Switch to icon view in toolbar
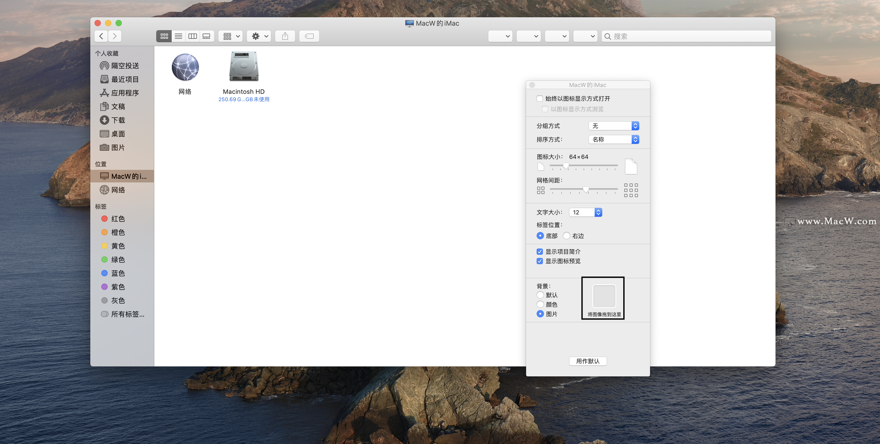The width and height of the screenshot is (880, 444). [x=164, y=36]
